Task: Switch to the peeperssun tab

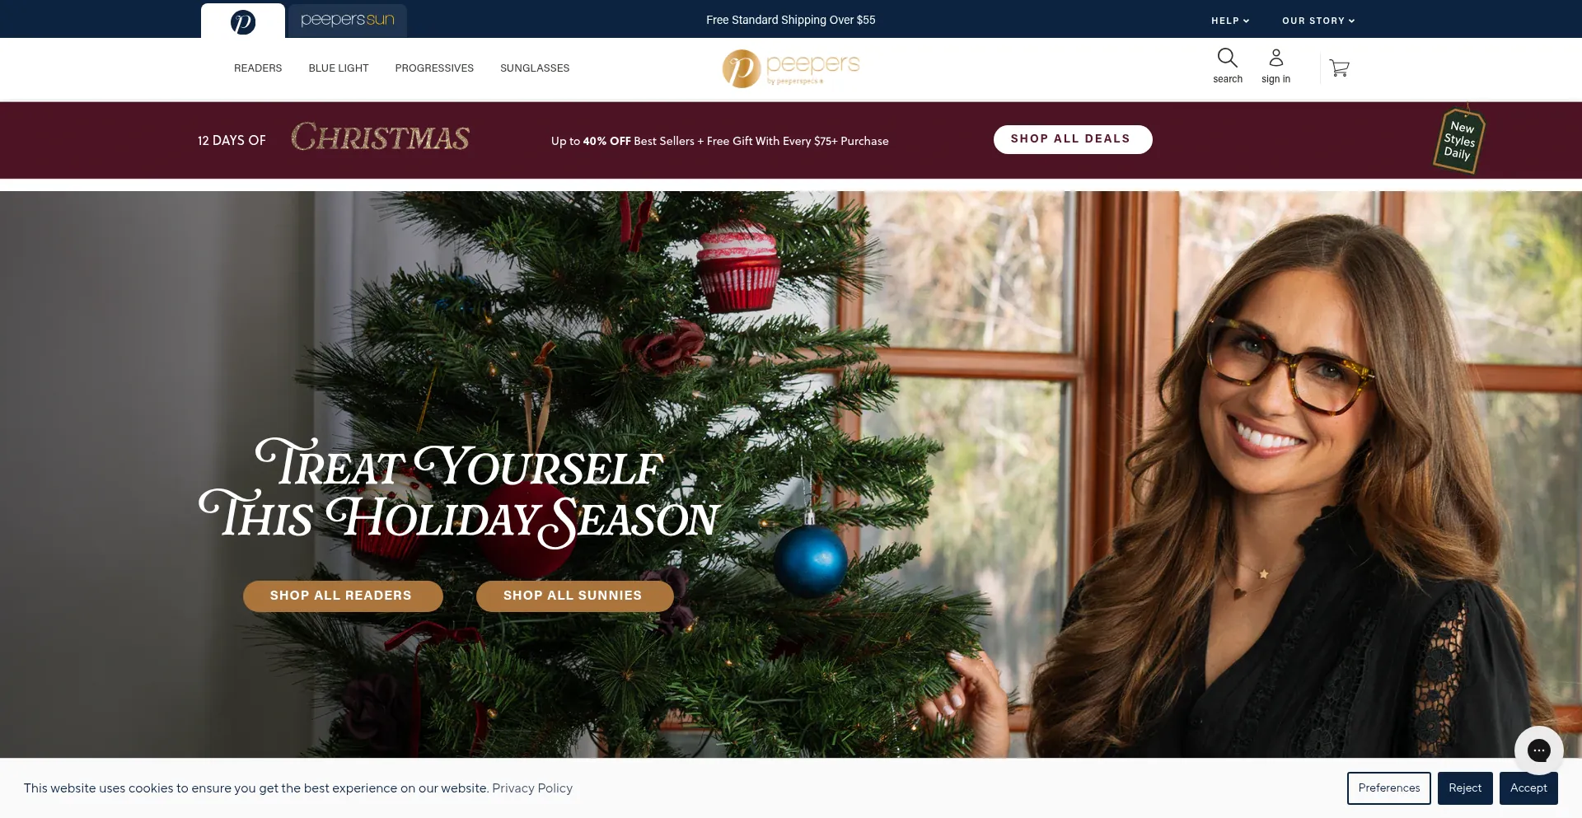Action: (347, 20)
